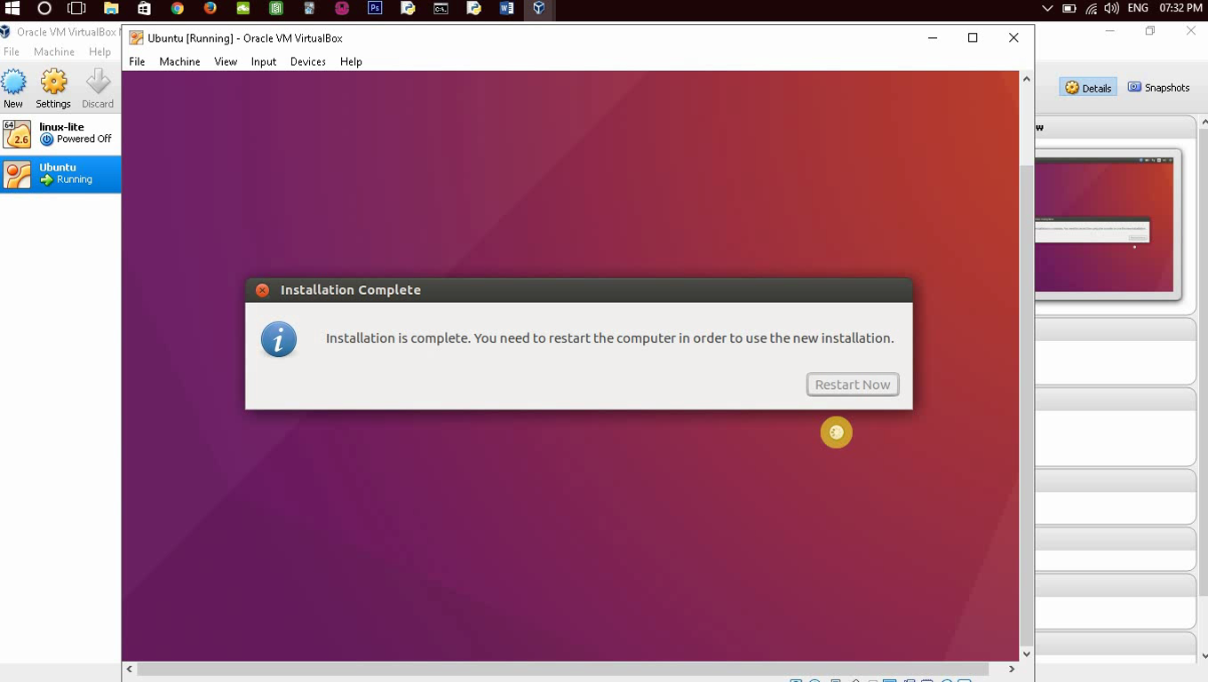Image resolution: width=1208 pixels, height=682 pixels.
Task: Open File menu in VirtualBox Manager
Action: point(12,52)
